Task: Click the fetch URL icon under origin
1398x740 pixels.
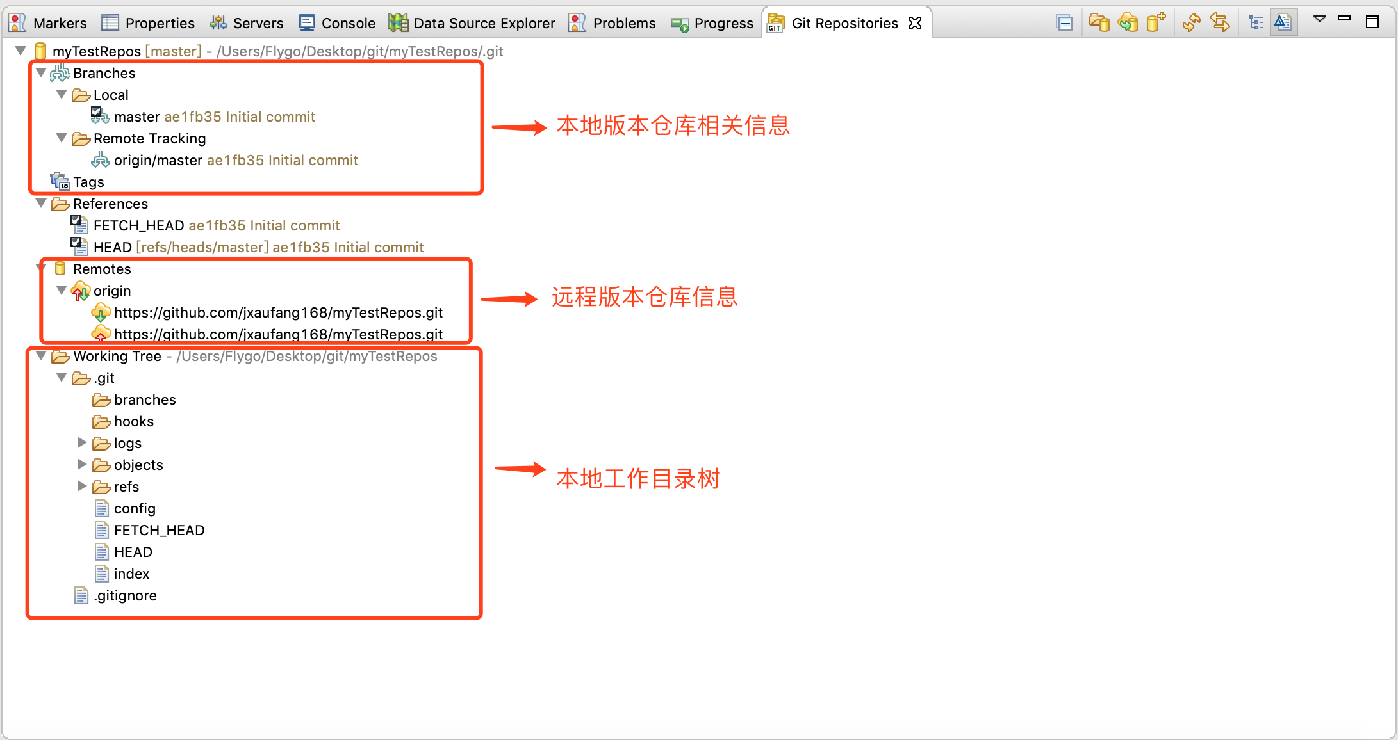Action: click(x=101, y=312)
